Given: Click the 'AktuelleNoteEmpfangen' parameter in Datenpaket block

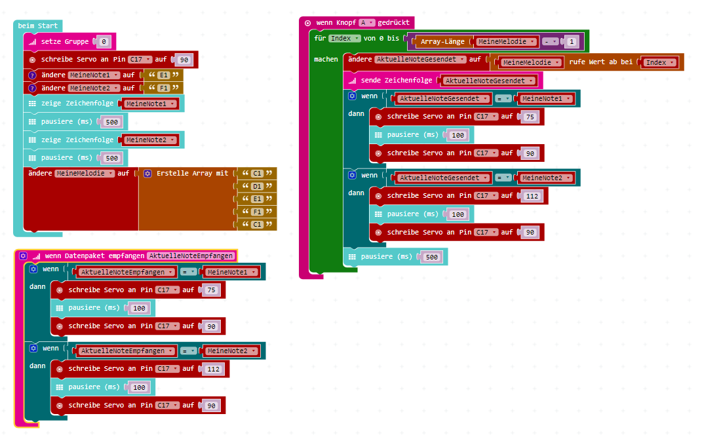Looking at the screenshot, I should point(191,256).
